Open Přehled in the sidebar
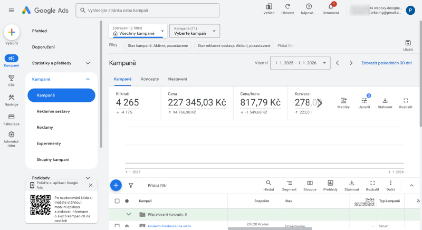Image resolution: width=422 pixels, height=230 pixels. click(x=40, y=31)
